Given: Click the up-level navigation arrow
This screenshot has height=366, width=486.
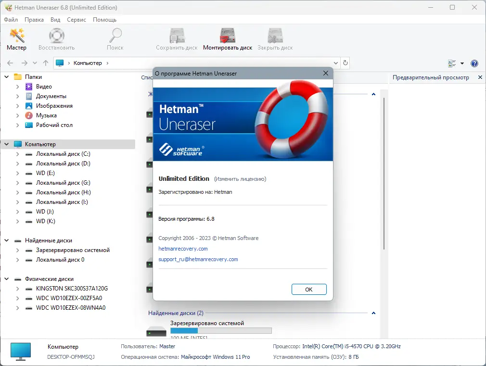Looking at the screenshot, I should pyautogui.click(x=45, y=63).
